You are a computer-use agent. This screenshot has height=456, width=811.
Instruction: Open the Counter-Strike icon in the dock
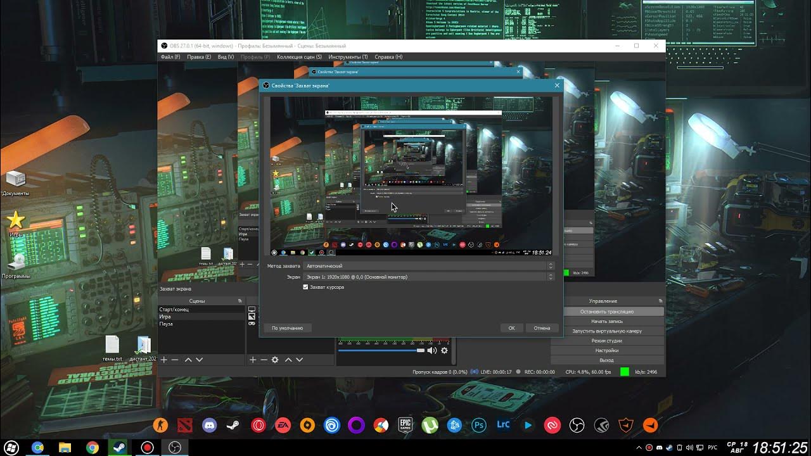[160, 425]
